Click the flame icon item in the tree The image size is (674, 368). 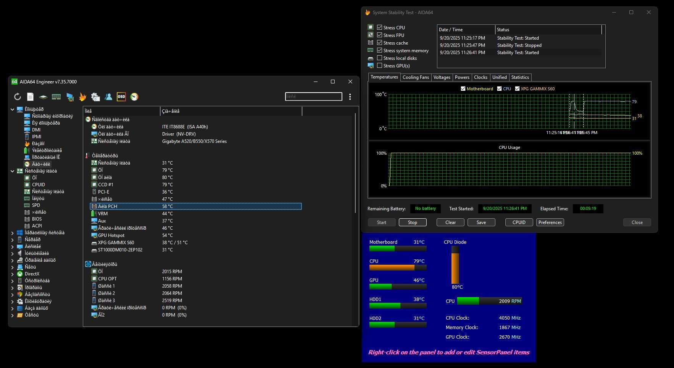click(27, 144)
